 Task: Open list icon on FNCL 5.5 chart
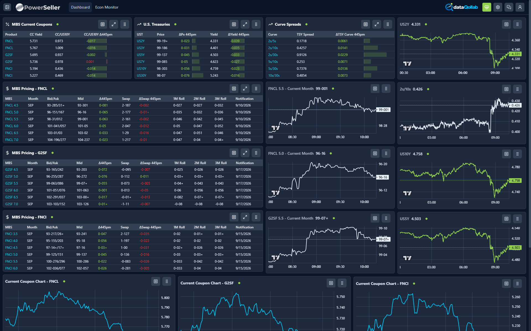click(375, 89)
